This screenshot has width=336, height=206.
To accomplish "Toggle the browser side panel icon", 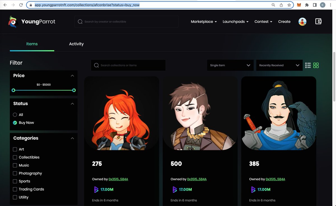I will click(315, 5).
